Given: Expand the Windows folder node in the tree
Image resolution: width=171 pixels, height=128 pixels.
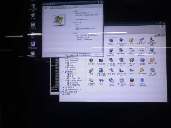Looking at the screenshot, I should 66,67.
